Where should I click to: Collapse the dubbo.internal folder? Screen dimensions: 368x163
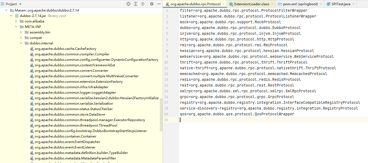point(21,43)
